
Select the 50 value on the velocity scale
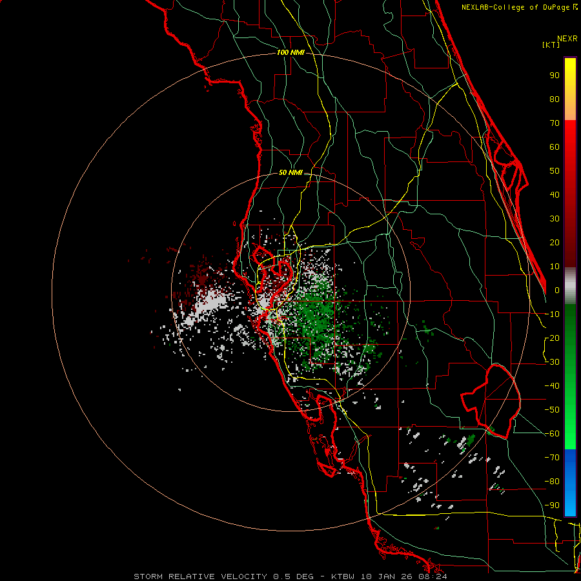tap(555, 171)
